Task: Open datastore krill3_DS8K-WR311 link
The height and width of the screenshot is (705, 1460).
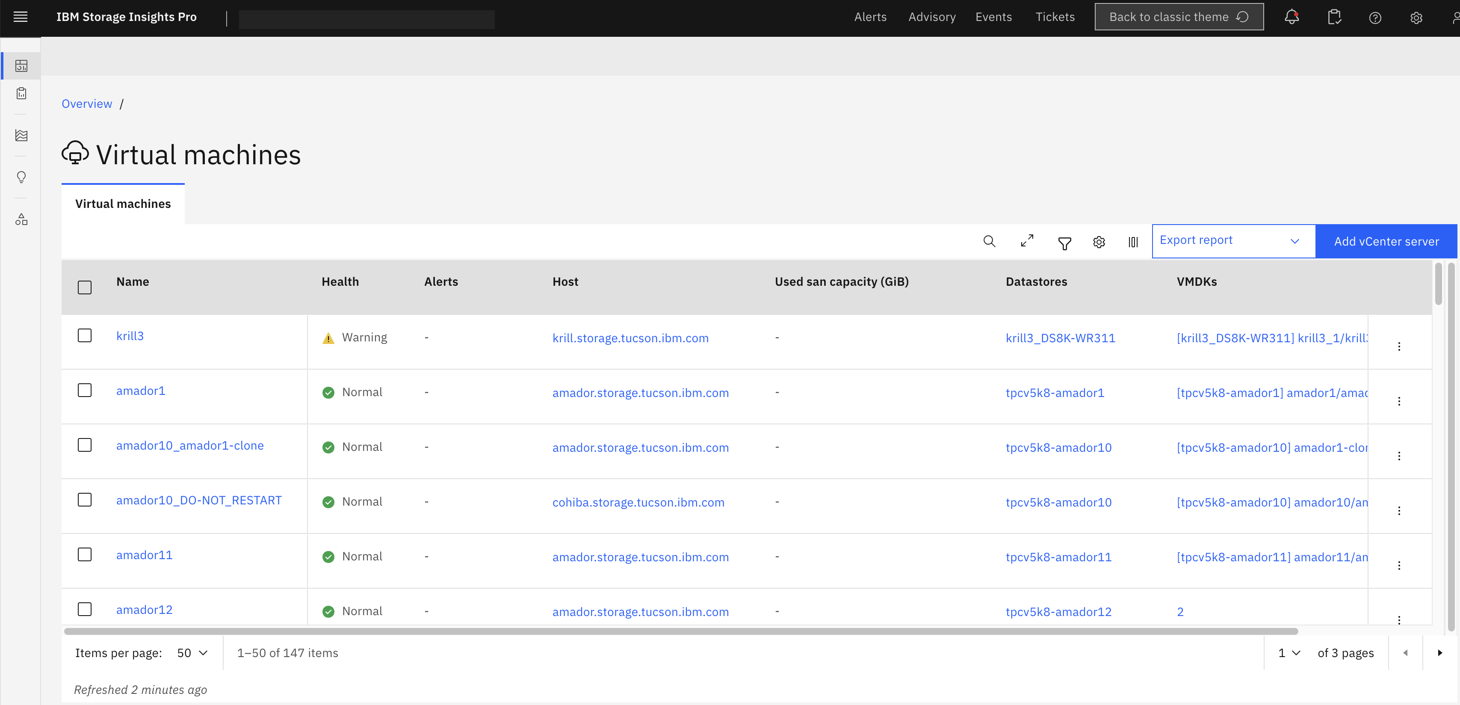Action: pyautogui.click(x=1061, y=338)
